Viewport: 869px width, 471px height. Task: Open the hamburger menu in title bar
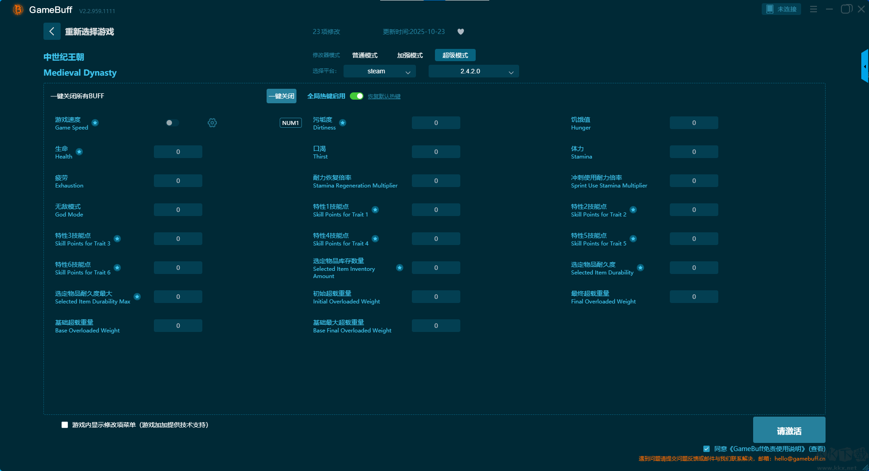pyautogui.click(x=813, y=9)
